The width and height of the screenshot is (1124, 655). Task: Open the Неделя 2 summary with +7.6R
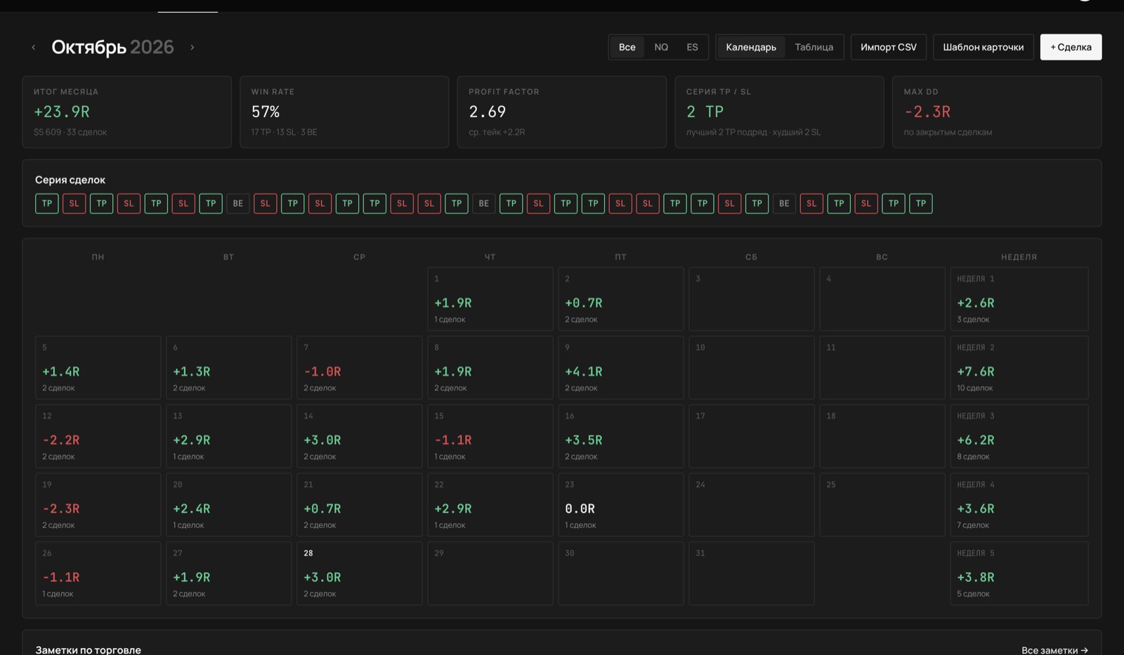click(x=1019, y=368)
